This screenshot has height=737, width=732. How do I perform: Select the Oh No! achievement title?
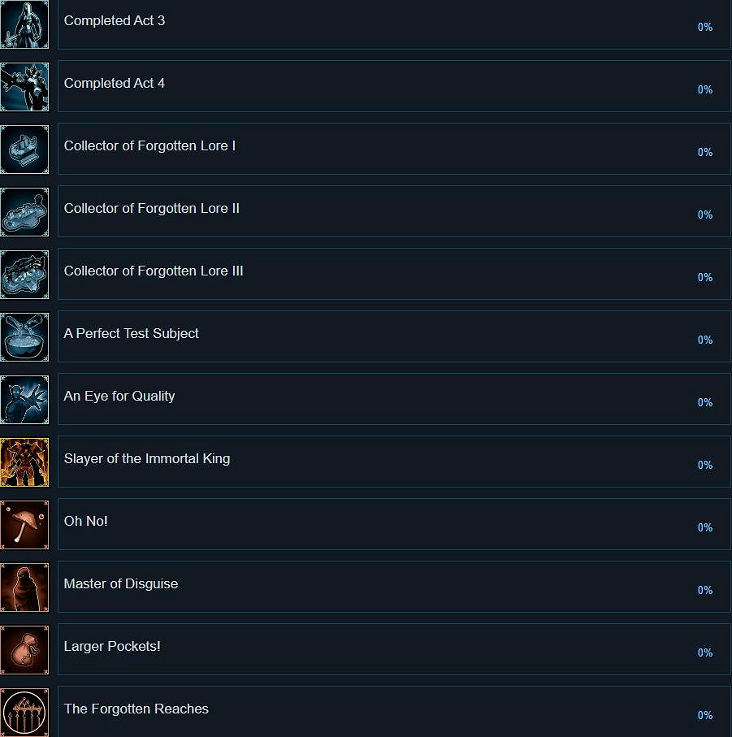tap(86, 522)
